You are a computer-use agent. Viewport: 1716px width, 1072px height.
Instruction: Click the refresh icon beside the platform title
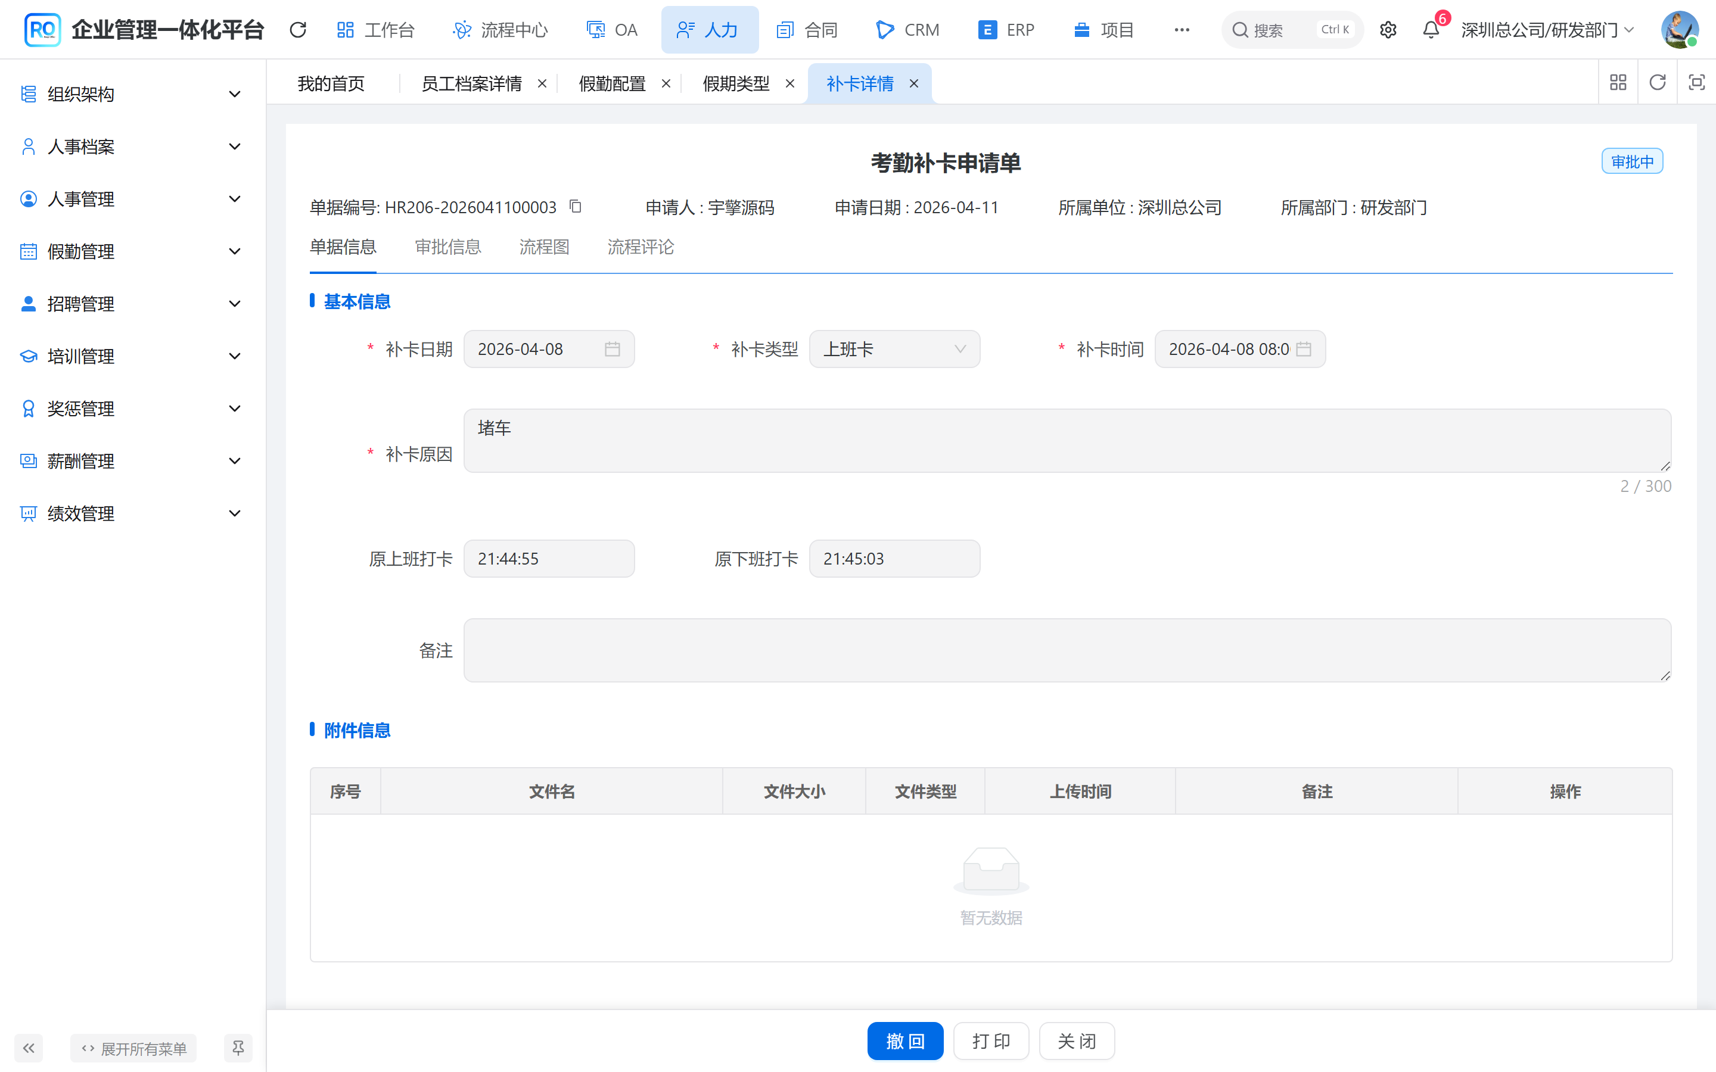point(298,30)
